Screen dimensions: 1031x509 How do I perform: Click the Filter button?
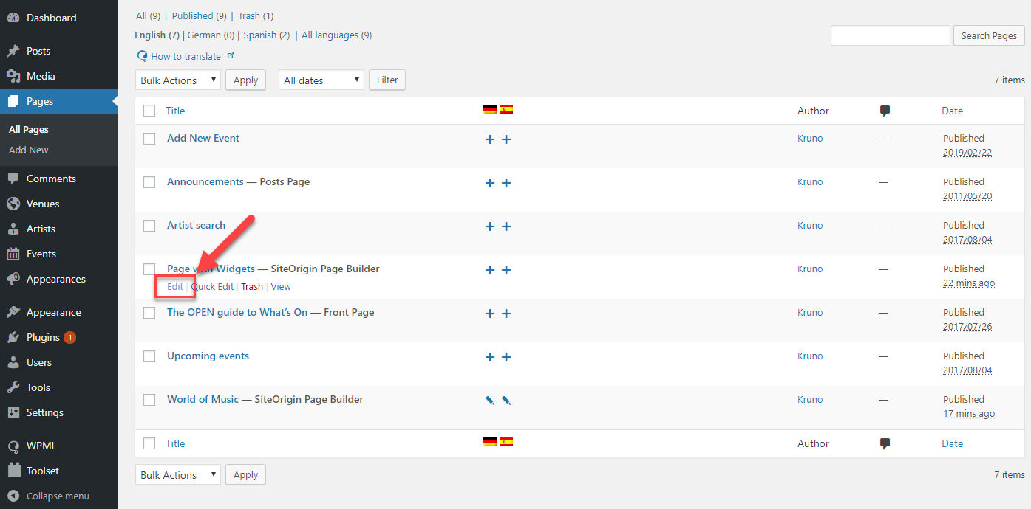coord(387,80)
